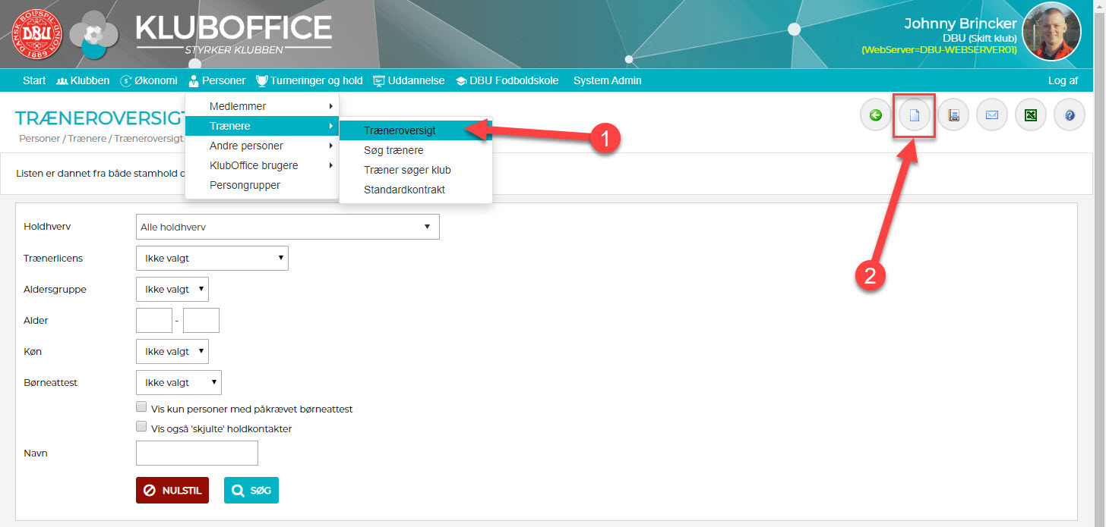This screenshot has height=527, width=1106.
Task: Open the DBU Fodboldskole menu
Action: click(x=507, y=80)
